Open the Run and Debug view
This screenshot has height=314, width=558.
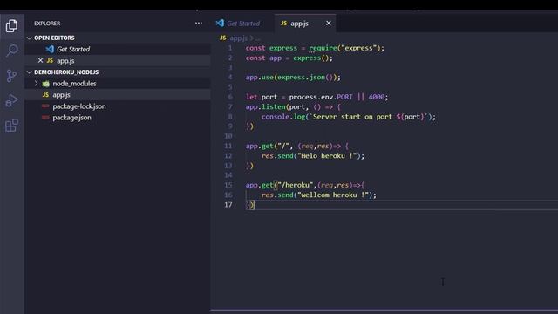pyautogui.click(x=11, y=100)
